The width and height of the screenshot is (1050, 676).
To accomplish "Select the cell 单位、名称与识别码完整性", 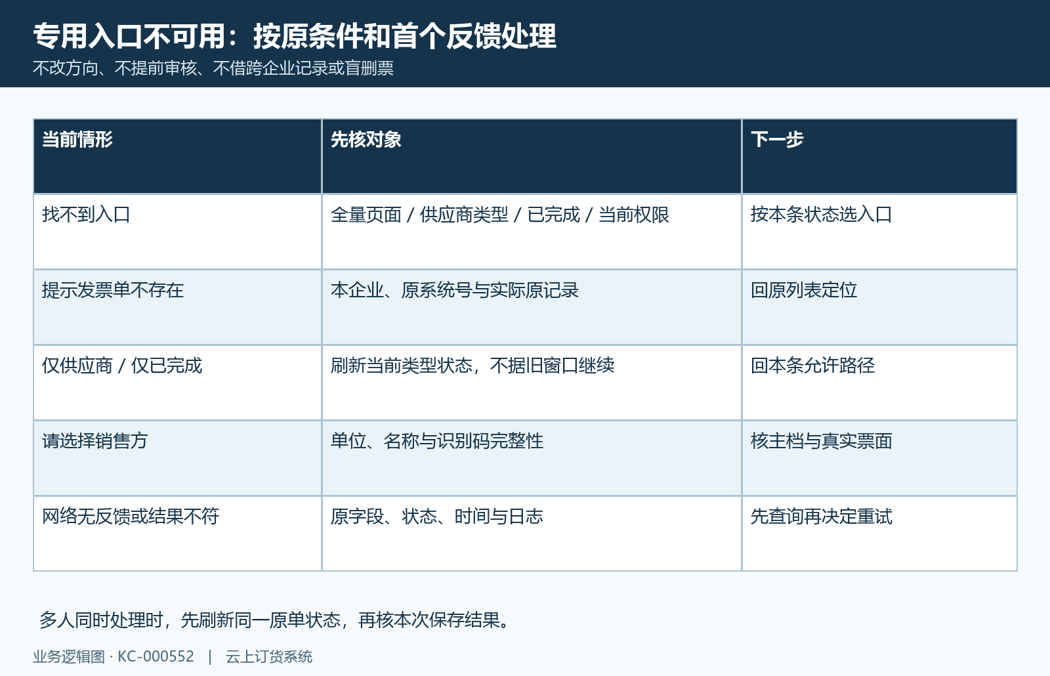I will click(x=532, y=458).
